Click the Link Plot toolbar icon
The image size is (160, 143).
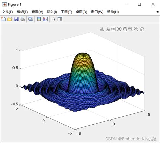pyautogui.click(x=31, y=19)
